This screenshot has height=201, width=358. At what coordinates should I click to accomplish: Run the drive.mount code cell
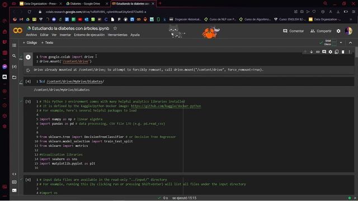28,57
